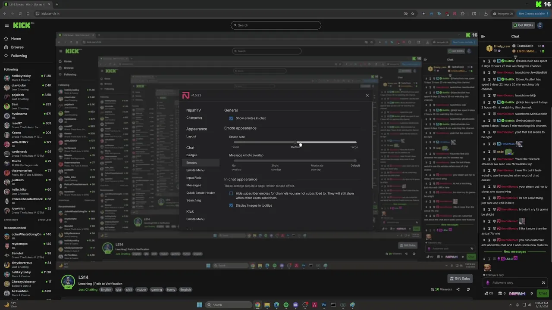Click New Chrome available update button
This screenshot has width=552, height=310.
tap(533, 13)
